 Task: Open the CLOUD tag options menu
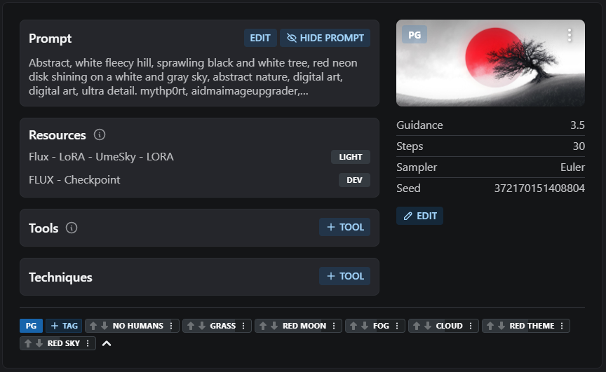[471, 326]
